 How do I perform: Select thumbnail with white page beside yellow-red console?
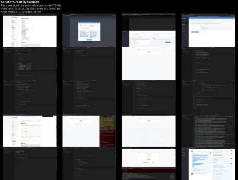point(89,130)
